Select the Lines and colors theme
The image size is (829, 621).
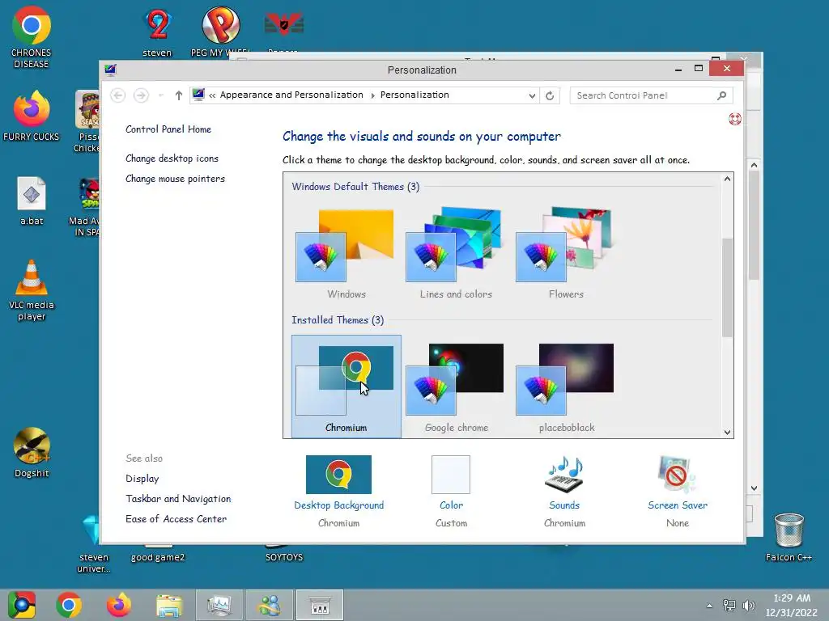456,255
